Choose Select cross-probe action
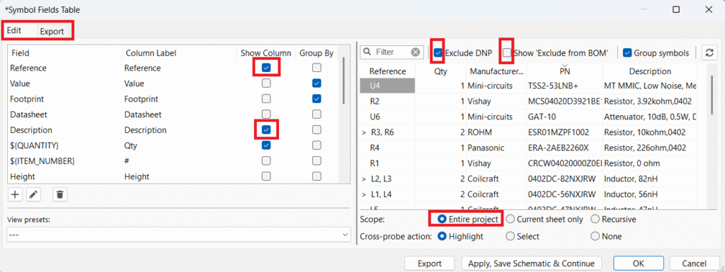725x272 pixels. (x=510, y=237)
